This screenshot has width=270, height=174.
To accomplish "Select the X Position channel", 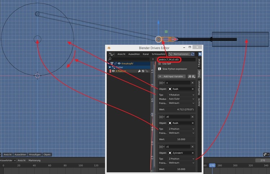I will [x=121, y=71].
